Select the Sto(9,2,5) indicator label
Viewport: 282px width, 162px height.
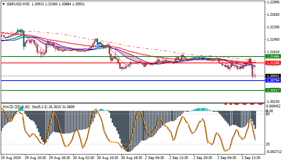pos(40,107)
